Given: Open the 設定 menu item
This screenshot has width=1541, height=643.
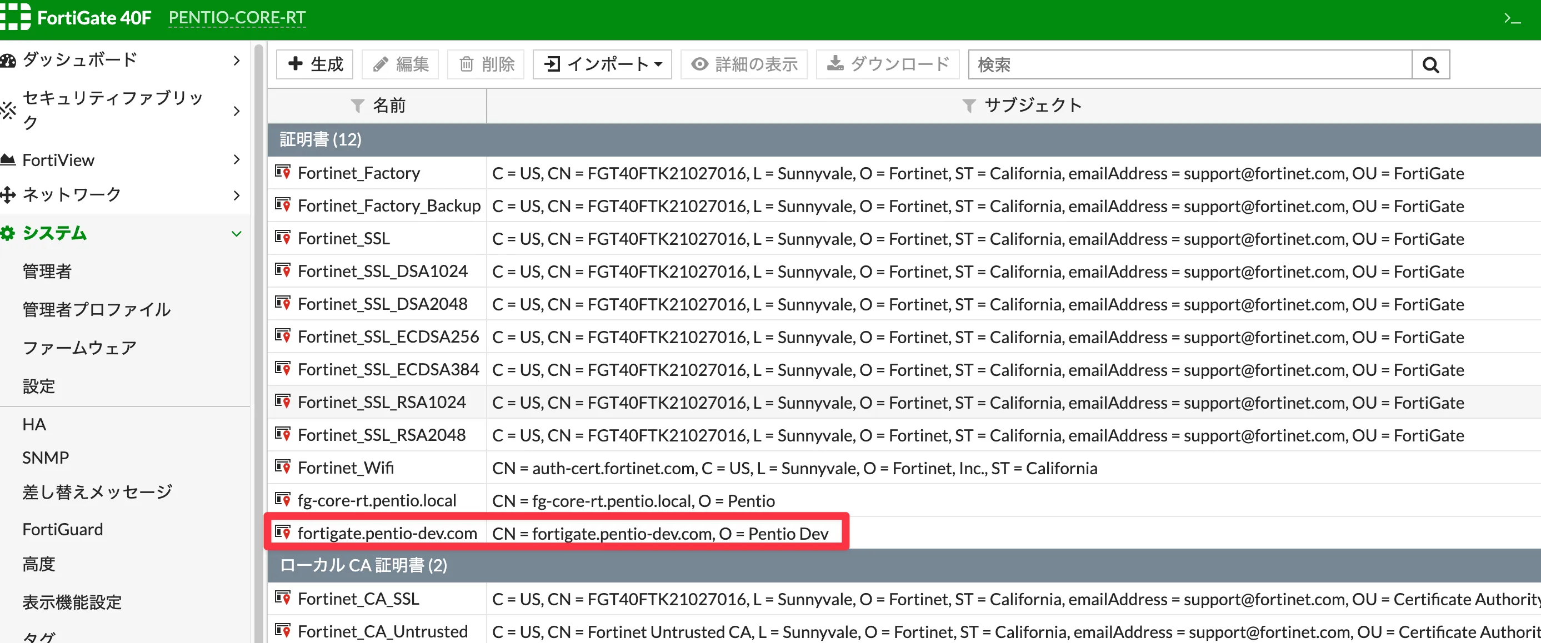Looking at the screenshot, I should (x=39, y=386).
